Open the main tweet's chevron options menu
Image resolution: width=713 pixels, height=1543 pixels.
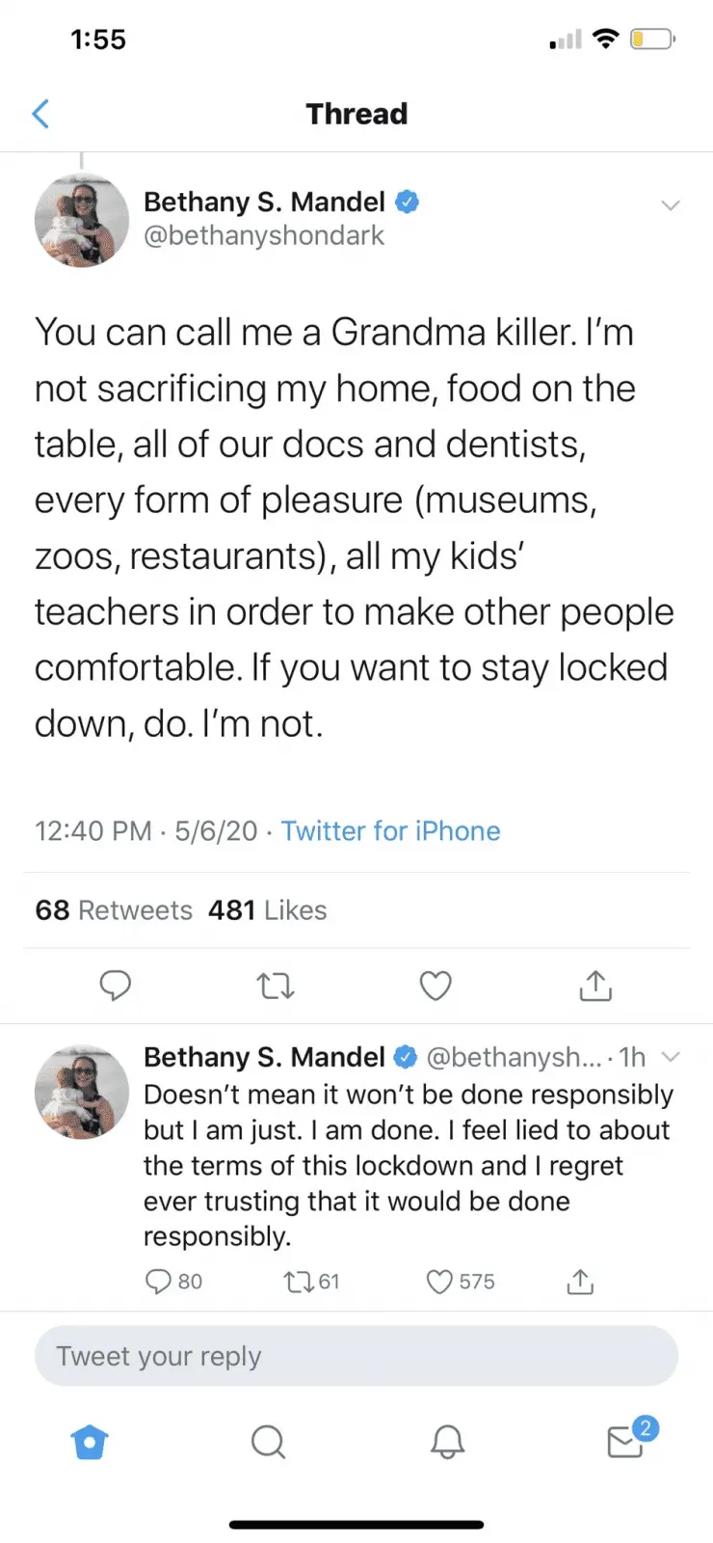pyautogui.click(x=671, y=204)
